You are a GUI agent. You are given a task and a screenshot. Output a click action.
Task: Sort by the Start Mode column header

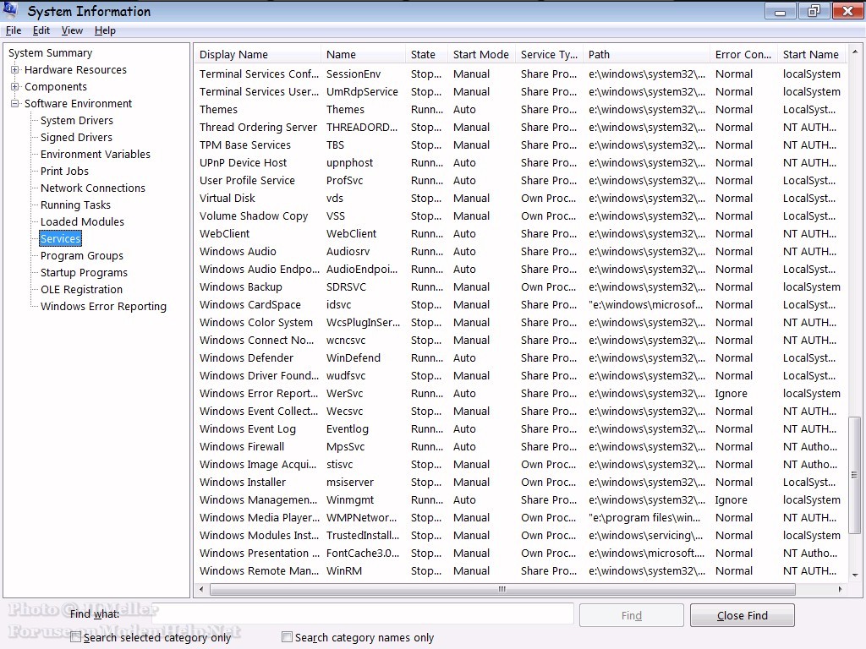click(481, 55)
